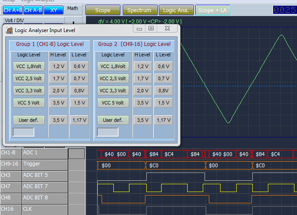
Task: Select Group 2 VCC 1,8Volt logic level
Action: pyautogui.click(x=113, y=66)
